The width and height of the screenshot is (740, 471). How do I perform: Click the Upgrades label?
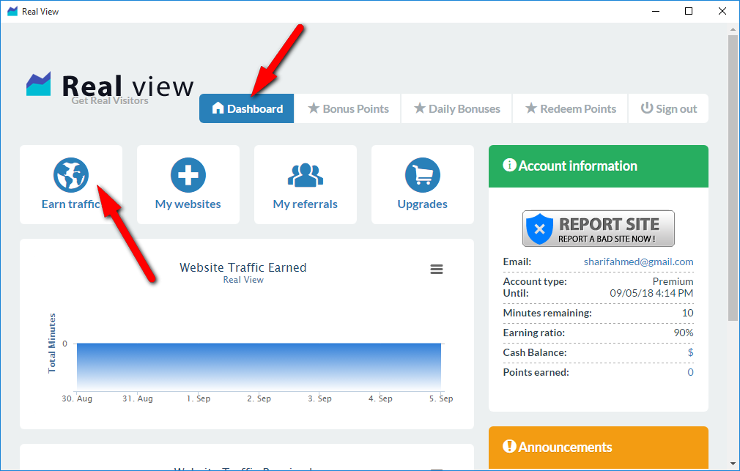tap(422, 204)
